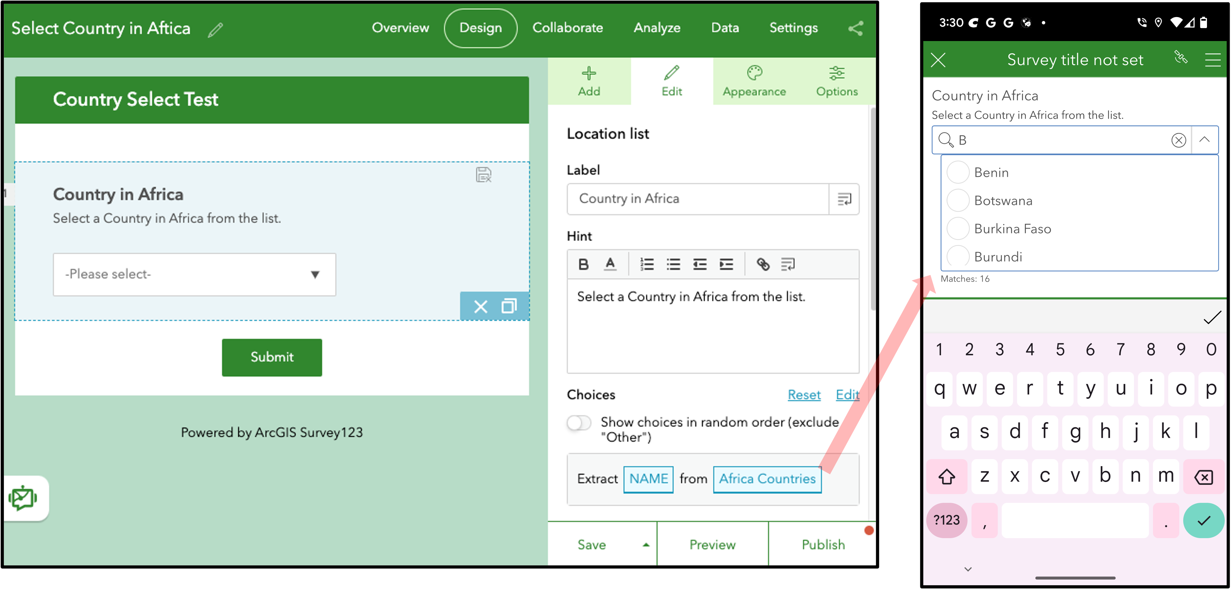
Task: Tap the ?123 symbols key
Action: (x=946, y=520)
